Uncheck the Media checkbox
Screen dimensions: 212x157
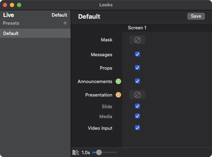(137, 116)
